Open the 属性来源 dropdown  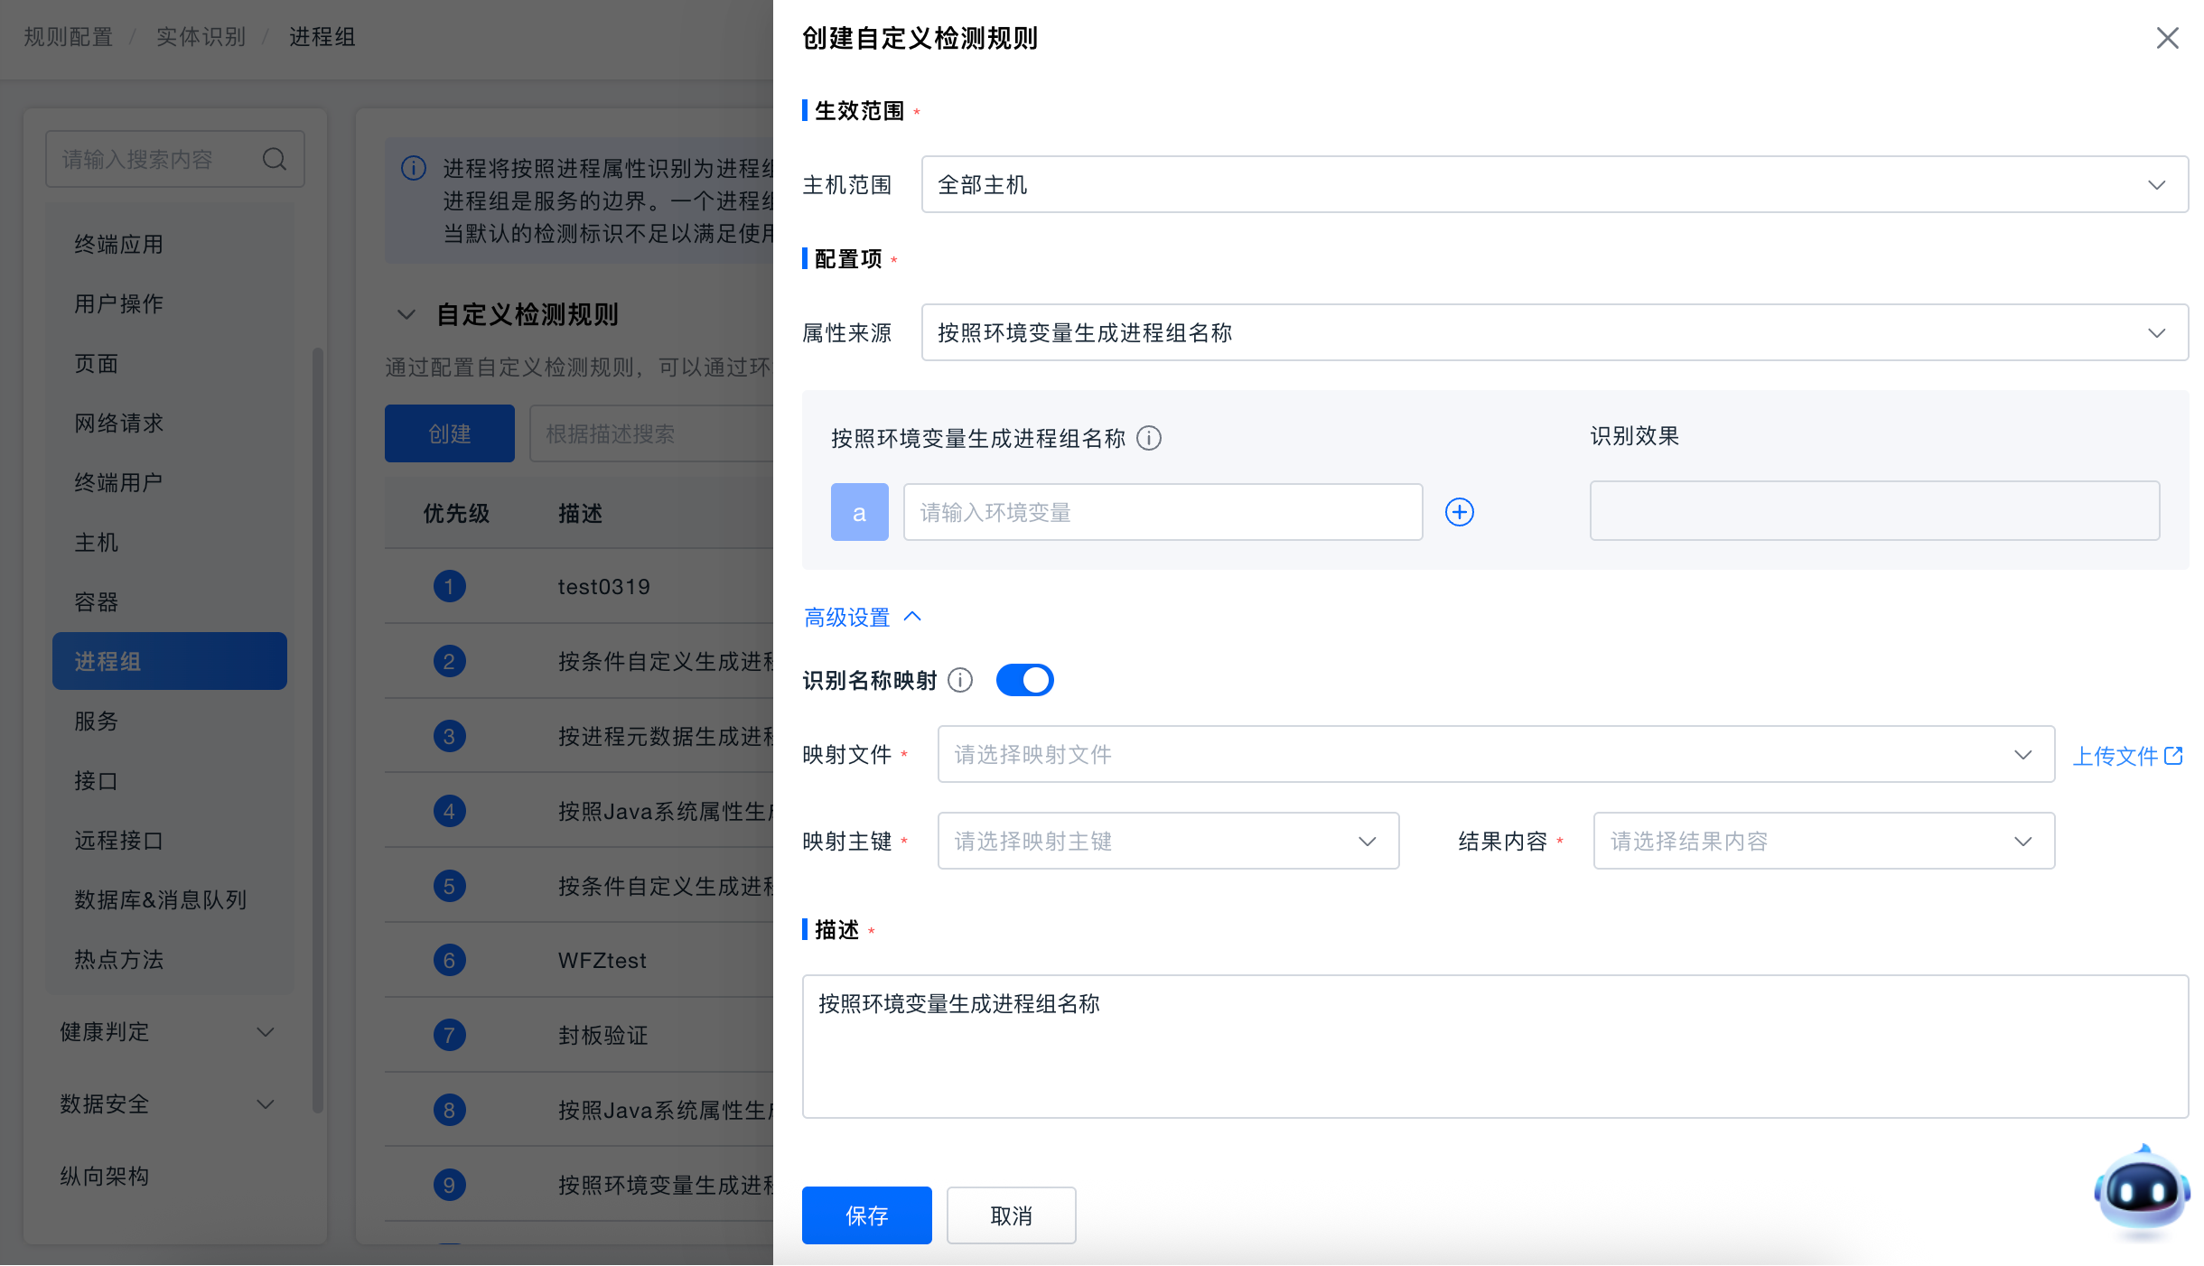pos(1555,332)
